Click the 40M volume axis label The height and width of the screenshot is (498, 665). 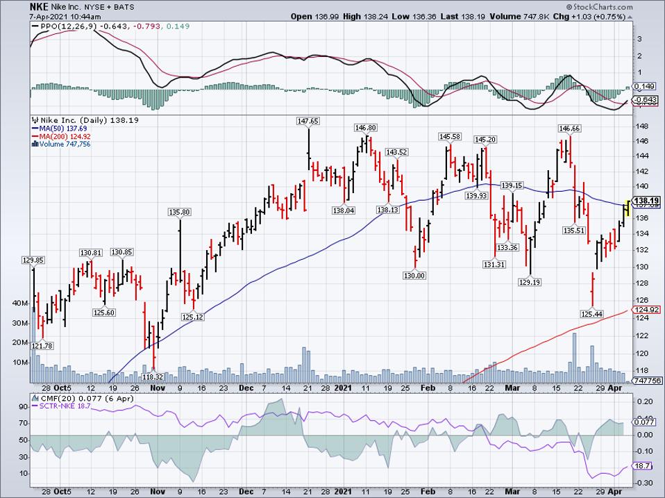21,304
